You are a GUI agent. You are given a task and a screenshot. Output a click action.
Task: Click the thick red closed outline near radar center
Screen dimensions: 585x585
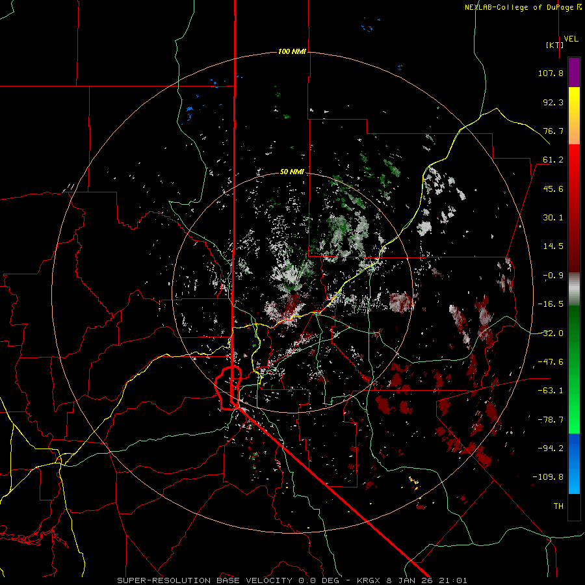click(x=228, y=389)
